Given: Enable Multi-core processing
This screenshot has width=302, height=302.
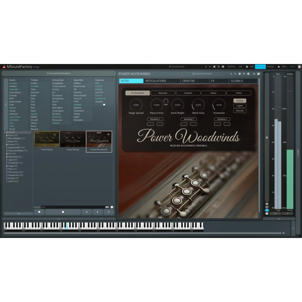Looking at the screenshot, I should tap(260, 66).
